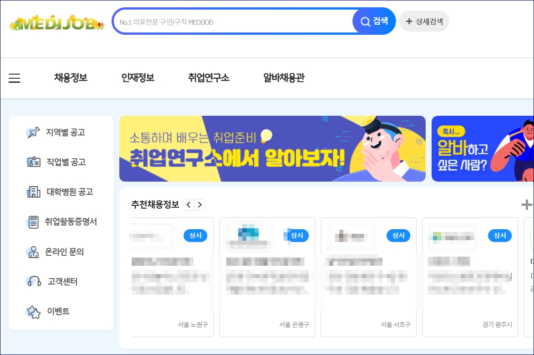Open the 취업연구소 banner
534x355 pixels.
pyautogui.click(x=272, y=149)
